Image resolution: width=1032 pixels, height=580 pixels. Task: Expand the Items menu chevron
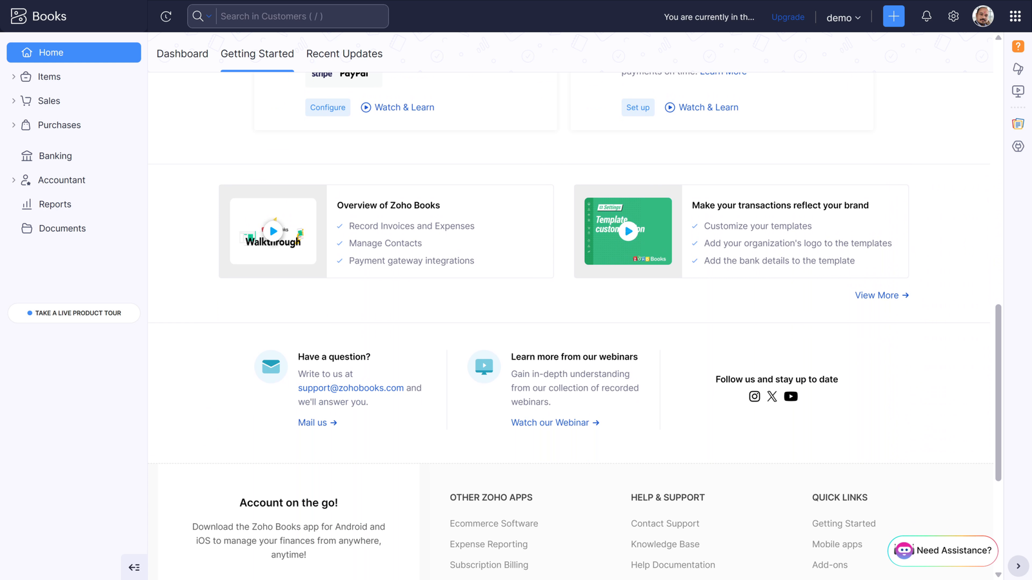click(x=14, y=77)
